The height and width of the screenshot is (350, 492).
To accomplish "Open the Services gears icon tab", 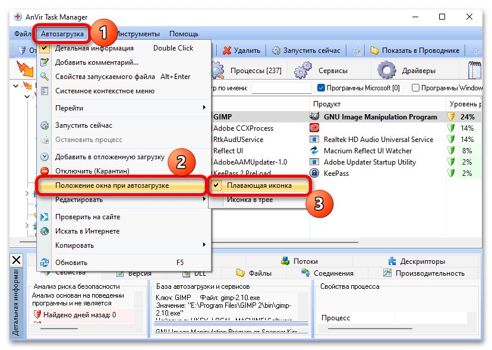I will [x=303, y=70].
